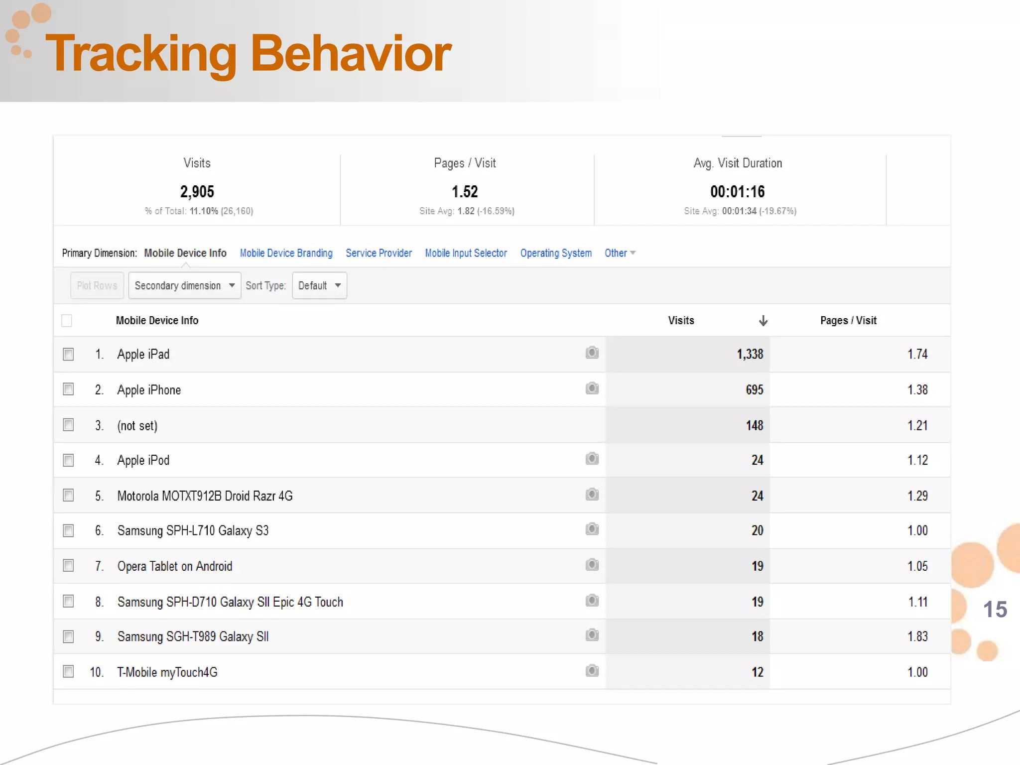
Task: Sort by the Visits column header
Action: click(x=681, y=320)
